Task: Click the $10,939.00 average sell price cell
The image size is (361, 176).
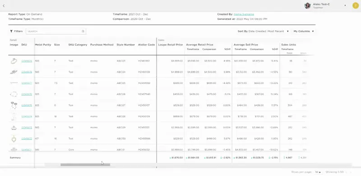Action: tap(241, 61)
